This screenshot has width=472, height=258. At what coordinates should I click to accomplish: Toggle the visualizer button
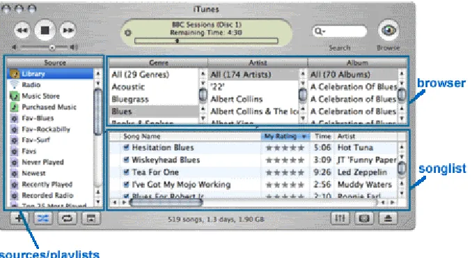364,218
